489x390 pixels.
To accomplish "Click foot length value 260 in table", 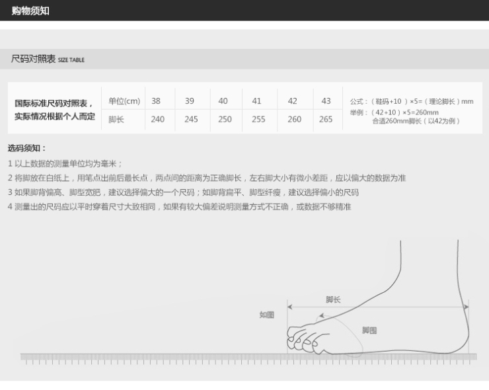I will pyautogui.click(x=294, y=119).
